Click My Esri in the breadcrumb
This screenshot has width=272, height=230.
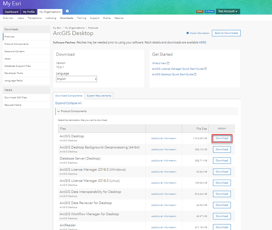click(x=57, y=28)
